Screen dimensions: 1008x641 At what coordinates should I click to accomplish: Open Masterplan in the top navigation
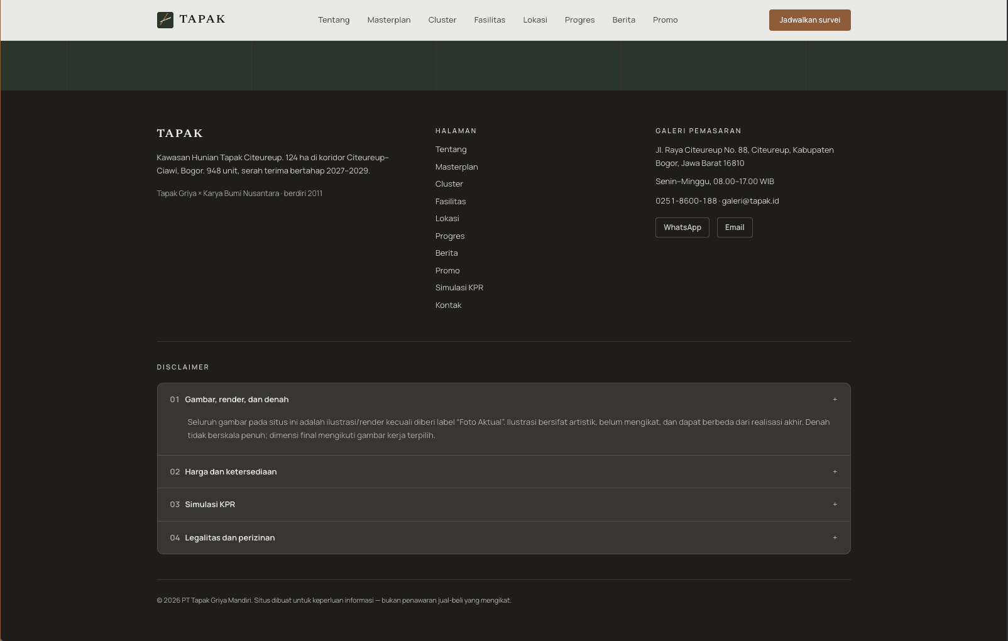389,20
